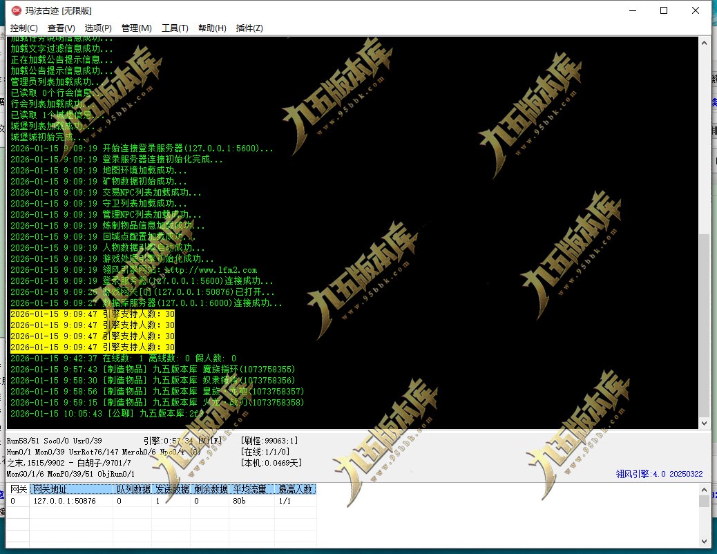Image resolution: width=717 pixels, height=554 pixels.
Task: Click the 队列数据 column header
Action: pos(133,489)
